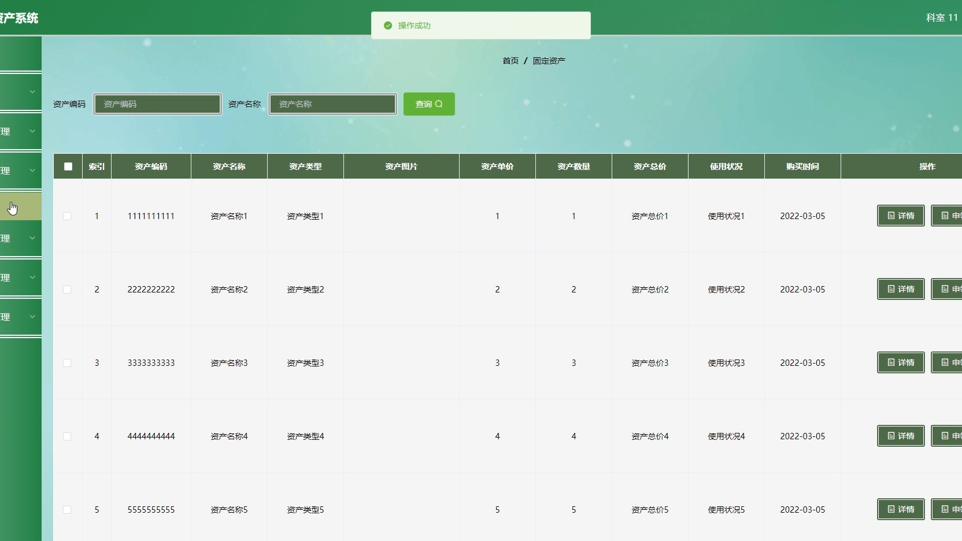Open 详情 for 资产名称4
This screenshot has width=962, height=541.
[901, 436]
